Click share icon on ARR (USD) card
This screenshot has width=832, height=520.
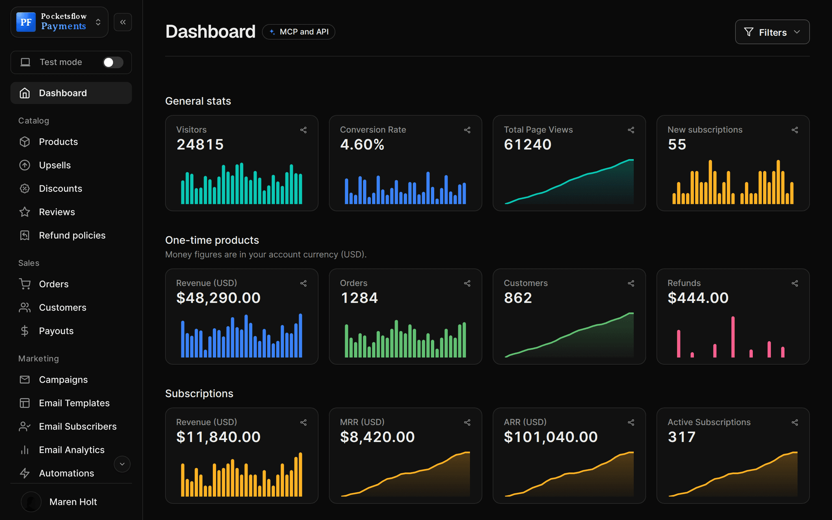(631, 422)
